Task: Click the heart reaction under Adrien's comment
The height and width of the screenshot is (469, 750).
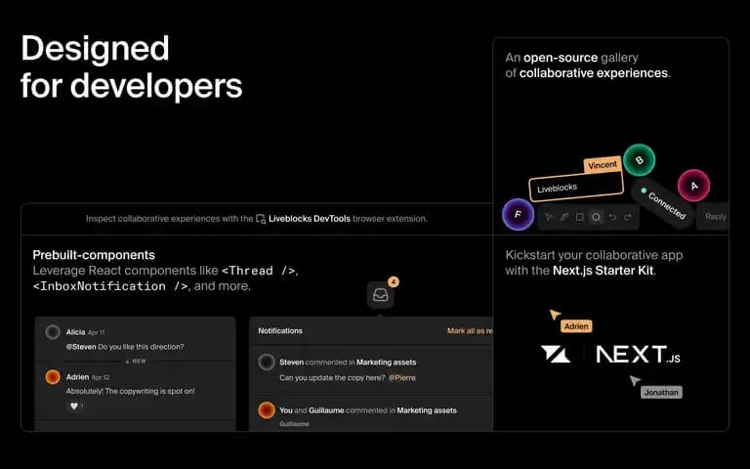Action: [x=74, y=406]
